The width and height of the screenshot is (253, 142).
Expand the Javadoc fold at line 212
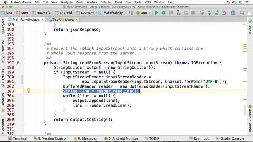click(x=24, y=133)
